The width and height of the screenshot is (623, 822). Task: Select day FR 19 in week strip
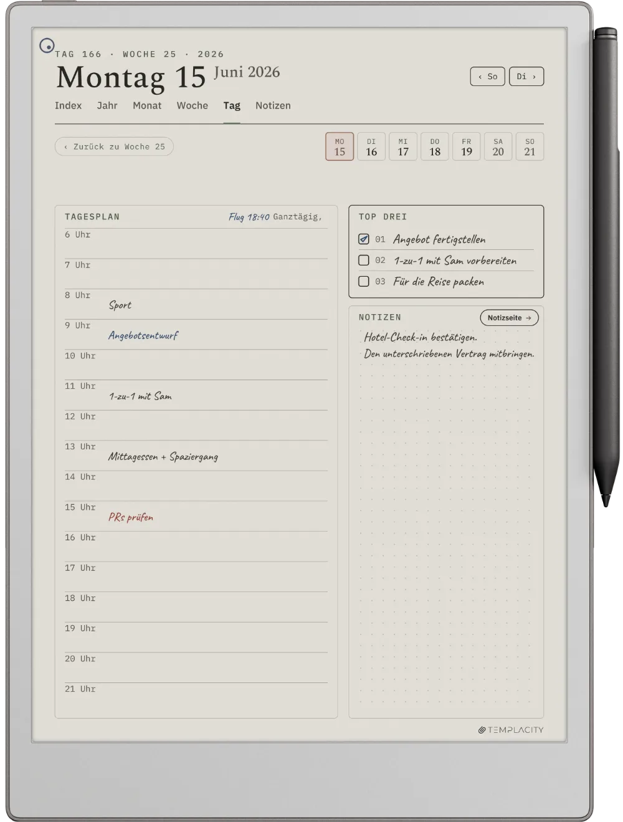[x=467, y=146]
